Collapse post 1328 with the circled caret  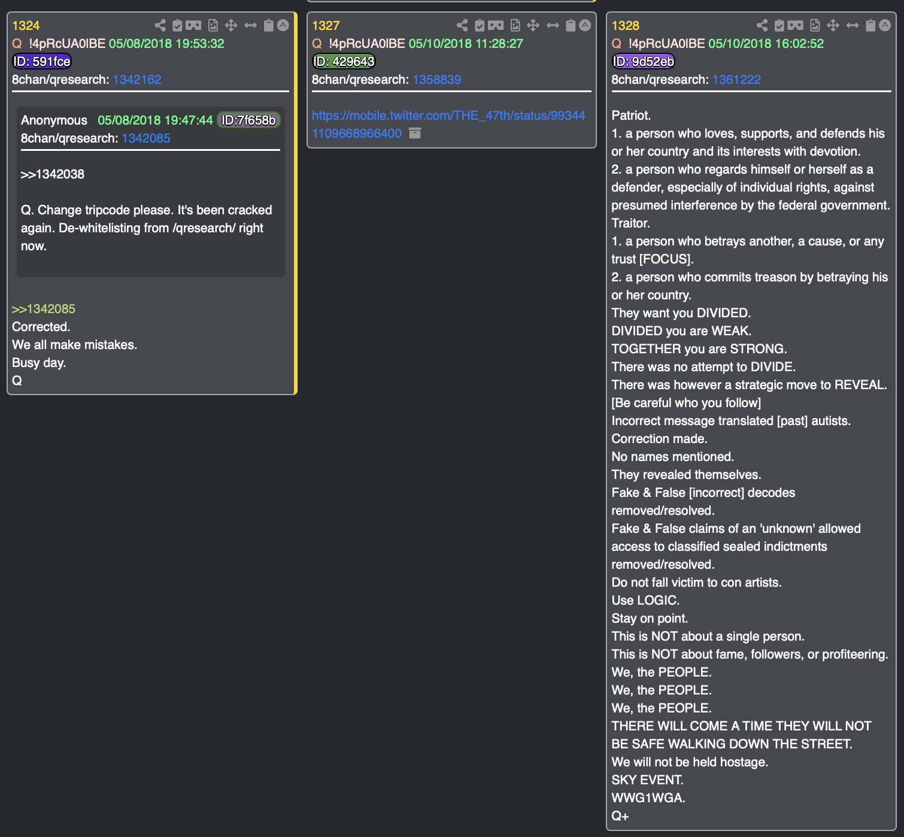click(x=885, y=25)
